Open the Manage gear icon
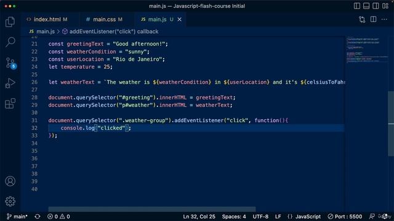 [x=10, y=201]
